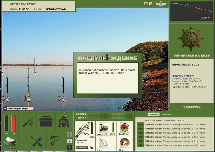Click the red alcohol level bar
This screenshot has height=152, width=215.
pos(14,123)
